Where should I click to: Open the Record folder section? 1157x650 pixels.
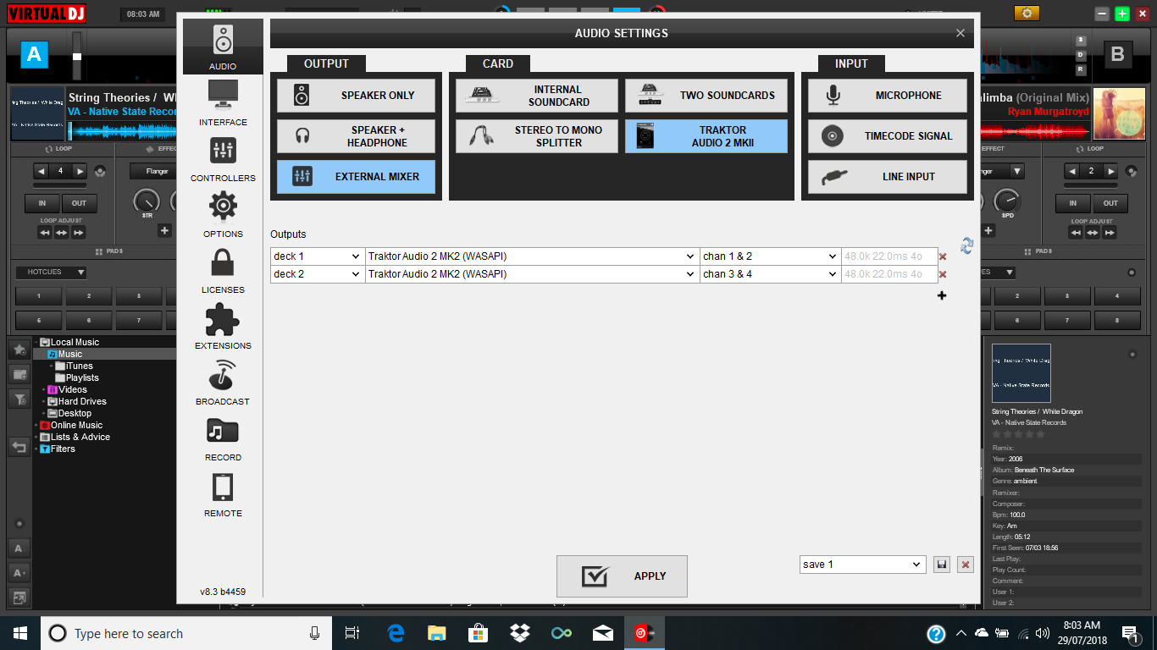point(223,438)
